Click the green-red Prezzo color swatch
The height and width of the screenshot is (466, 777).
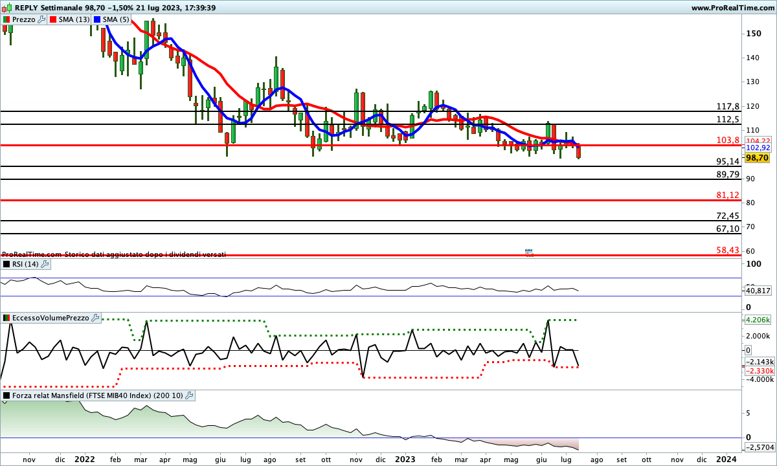click(x=6, y=20)
